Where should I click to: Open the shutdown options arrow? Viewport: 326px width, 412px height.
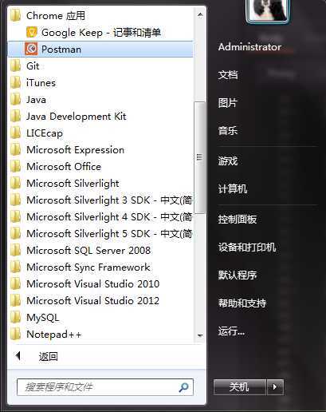point(275,386)
